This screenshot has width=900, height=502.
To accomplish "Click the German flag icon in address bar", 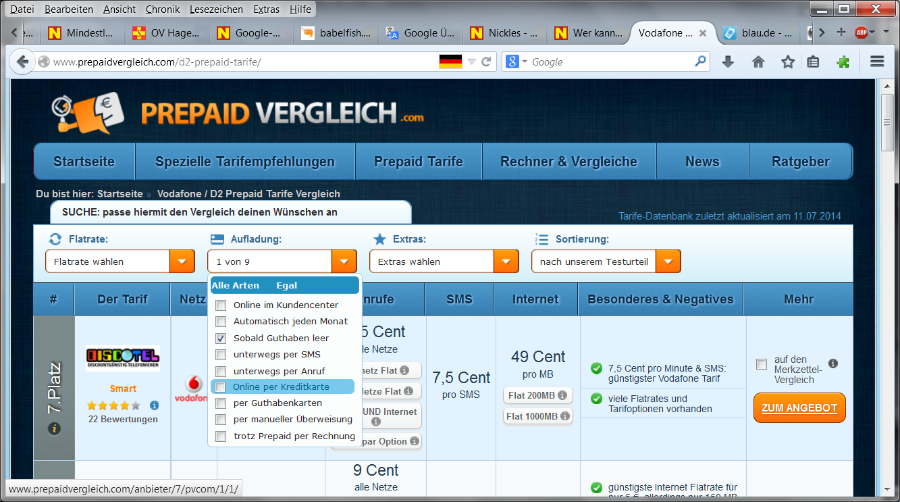I will (x=450, y=61).
